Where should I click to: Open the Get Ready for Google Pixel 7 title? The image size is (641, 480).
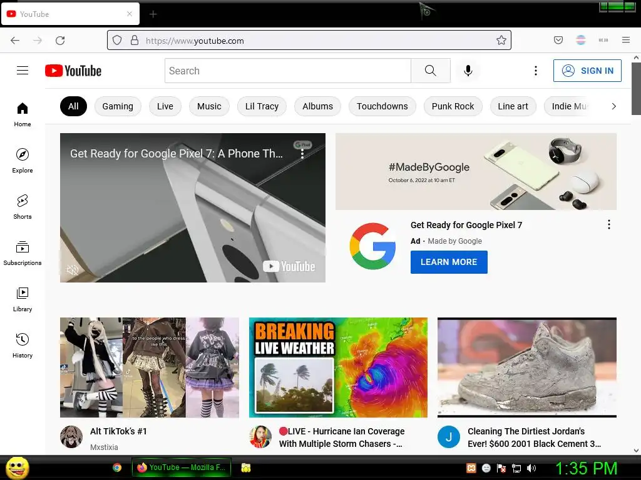tap(466, 225)
